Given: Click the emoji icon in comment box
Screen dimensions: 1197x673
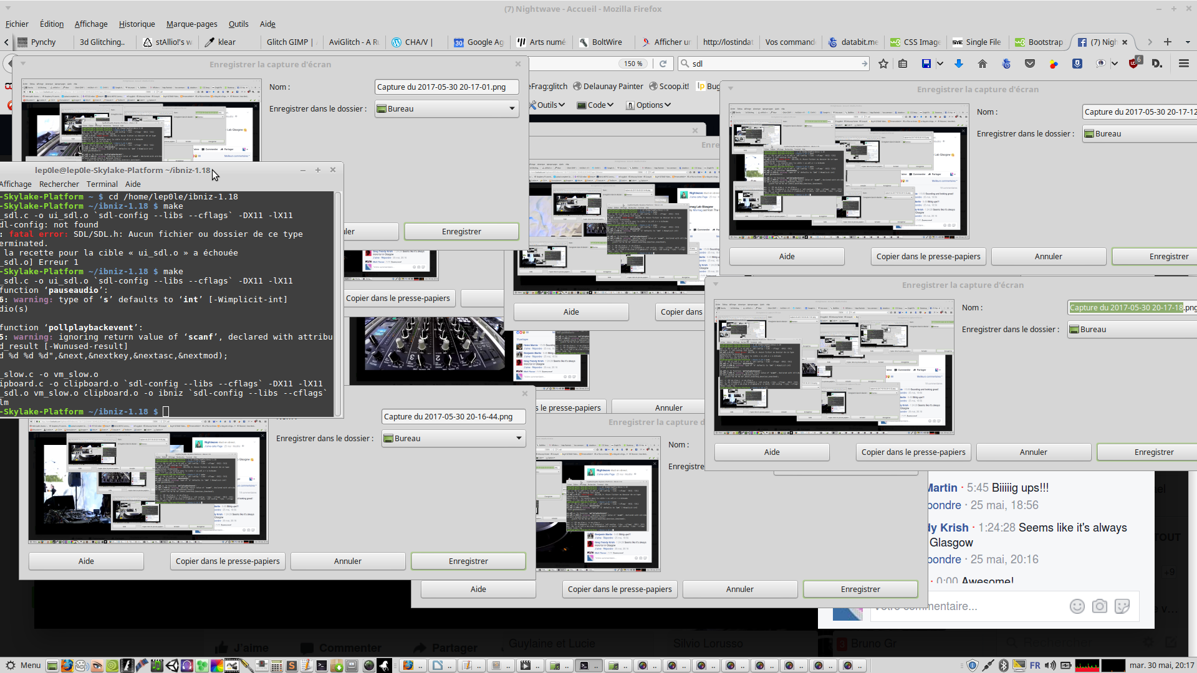Looking at the screenshot, I should (x=1077, y=606).
